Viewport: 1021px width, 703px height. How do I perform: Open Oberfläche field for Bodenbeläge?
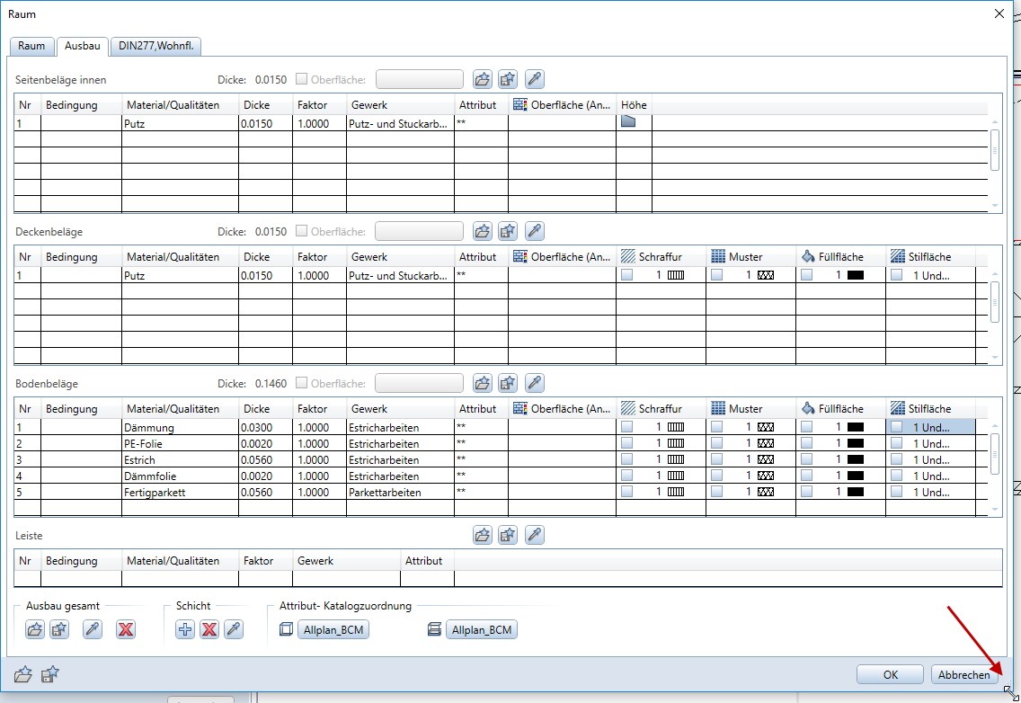420,383
